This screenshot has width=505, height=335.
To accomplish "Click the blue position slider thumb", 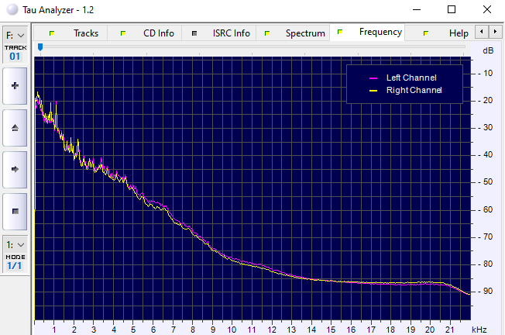I will (40, 47).
